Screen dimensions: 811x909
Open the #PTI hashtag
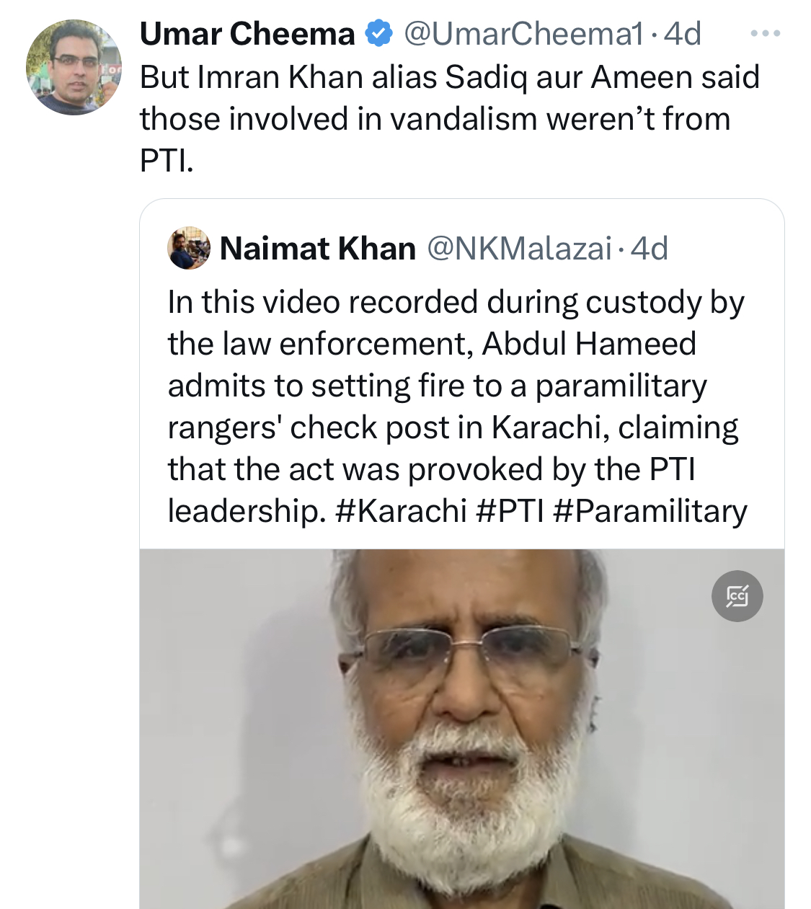coord(510,511)
